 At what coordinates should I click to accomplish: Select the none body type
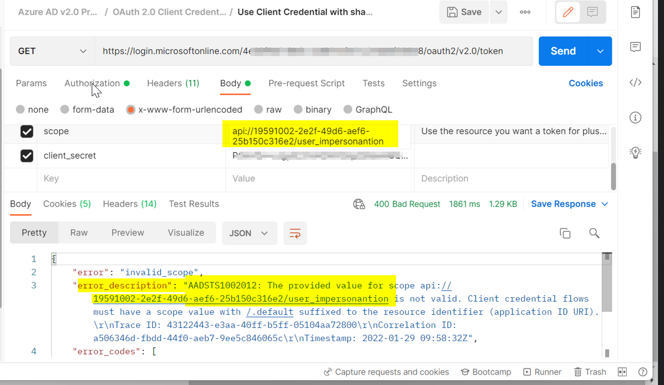tap(20, 109)
